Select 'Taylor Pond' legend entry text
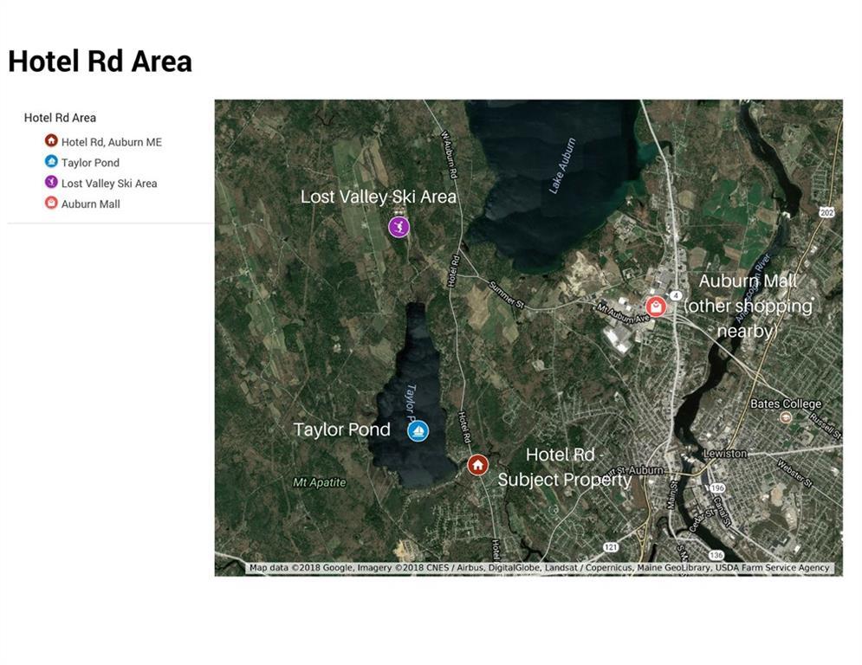Screen dimensions: 862x665 click(90, 163)
